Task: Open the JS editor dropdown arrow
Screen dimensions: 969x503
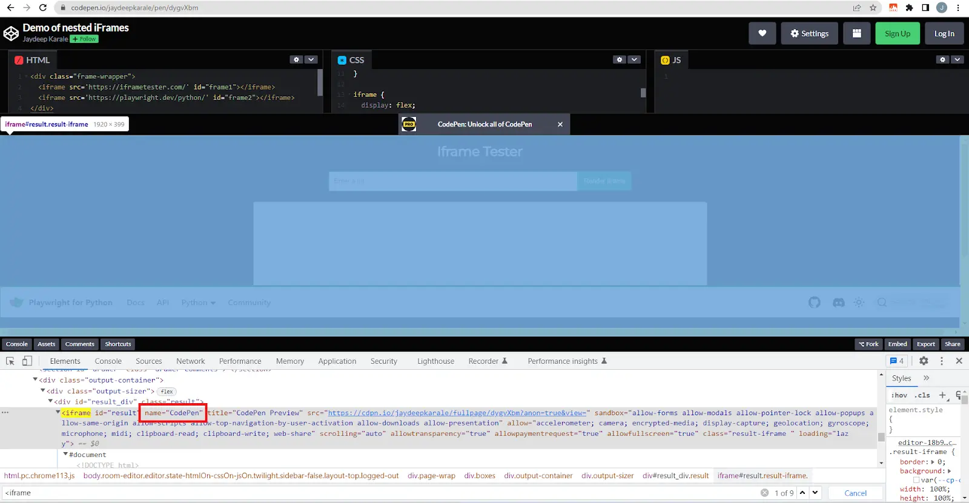Action: pos(957,59)
